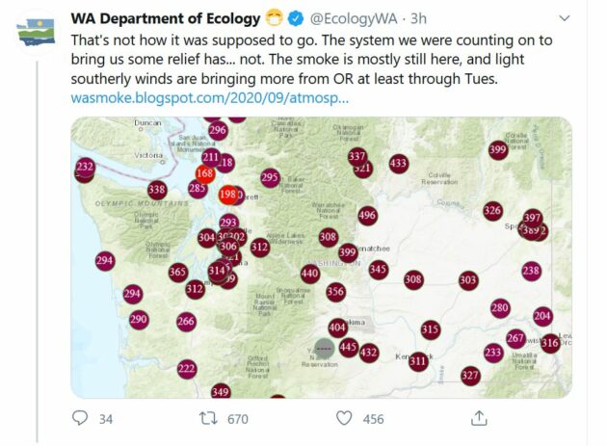Viewport: 607px width, 446px height.
Task: Click the retweet arrows icon
Action: coord(208,418)
